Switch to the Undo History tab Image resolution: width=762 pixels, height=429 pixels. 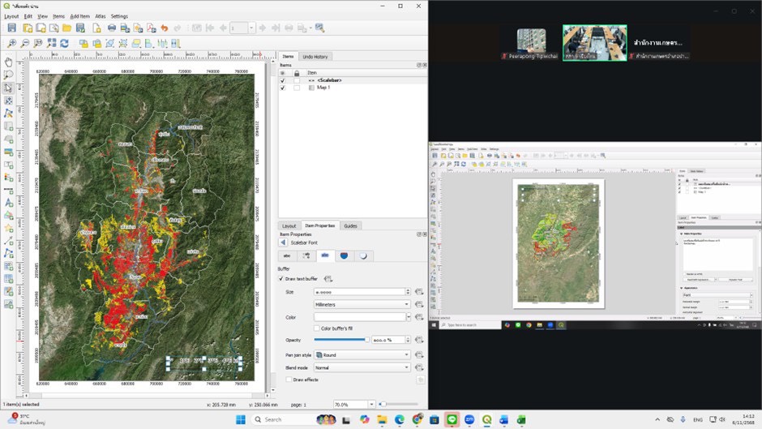315,57
